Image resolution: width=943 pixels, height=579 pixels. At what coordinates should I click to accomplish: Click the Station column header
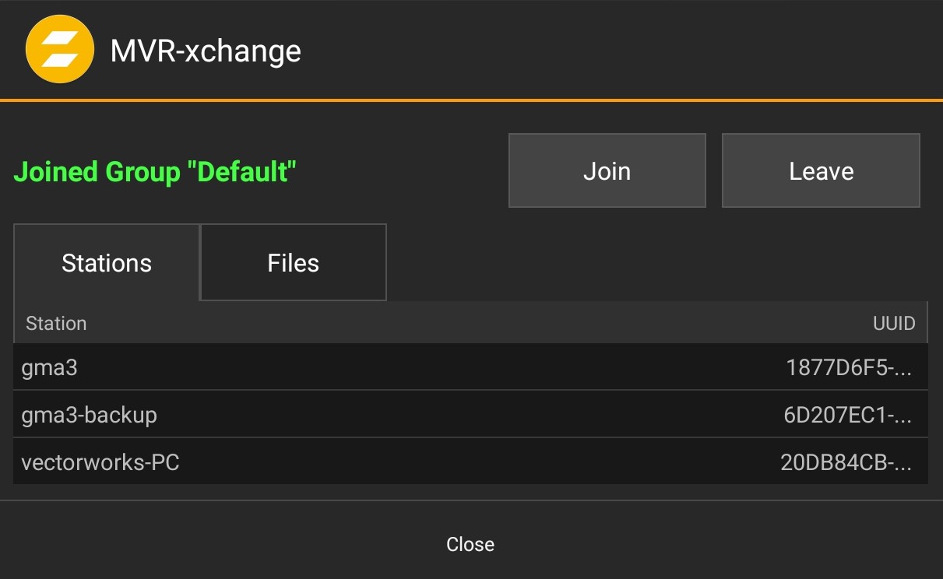(x=56, y=323)
